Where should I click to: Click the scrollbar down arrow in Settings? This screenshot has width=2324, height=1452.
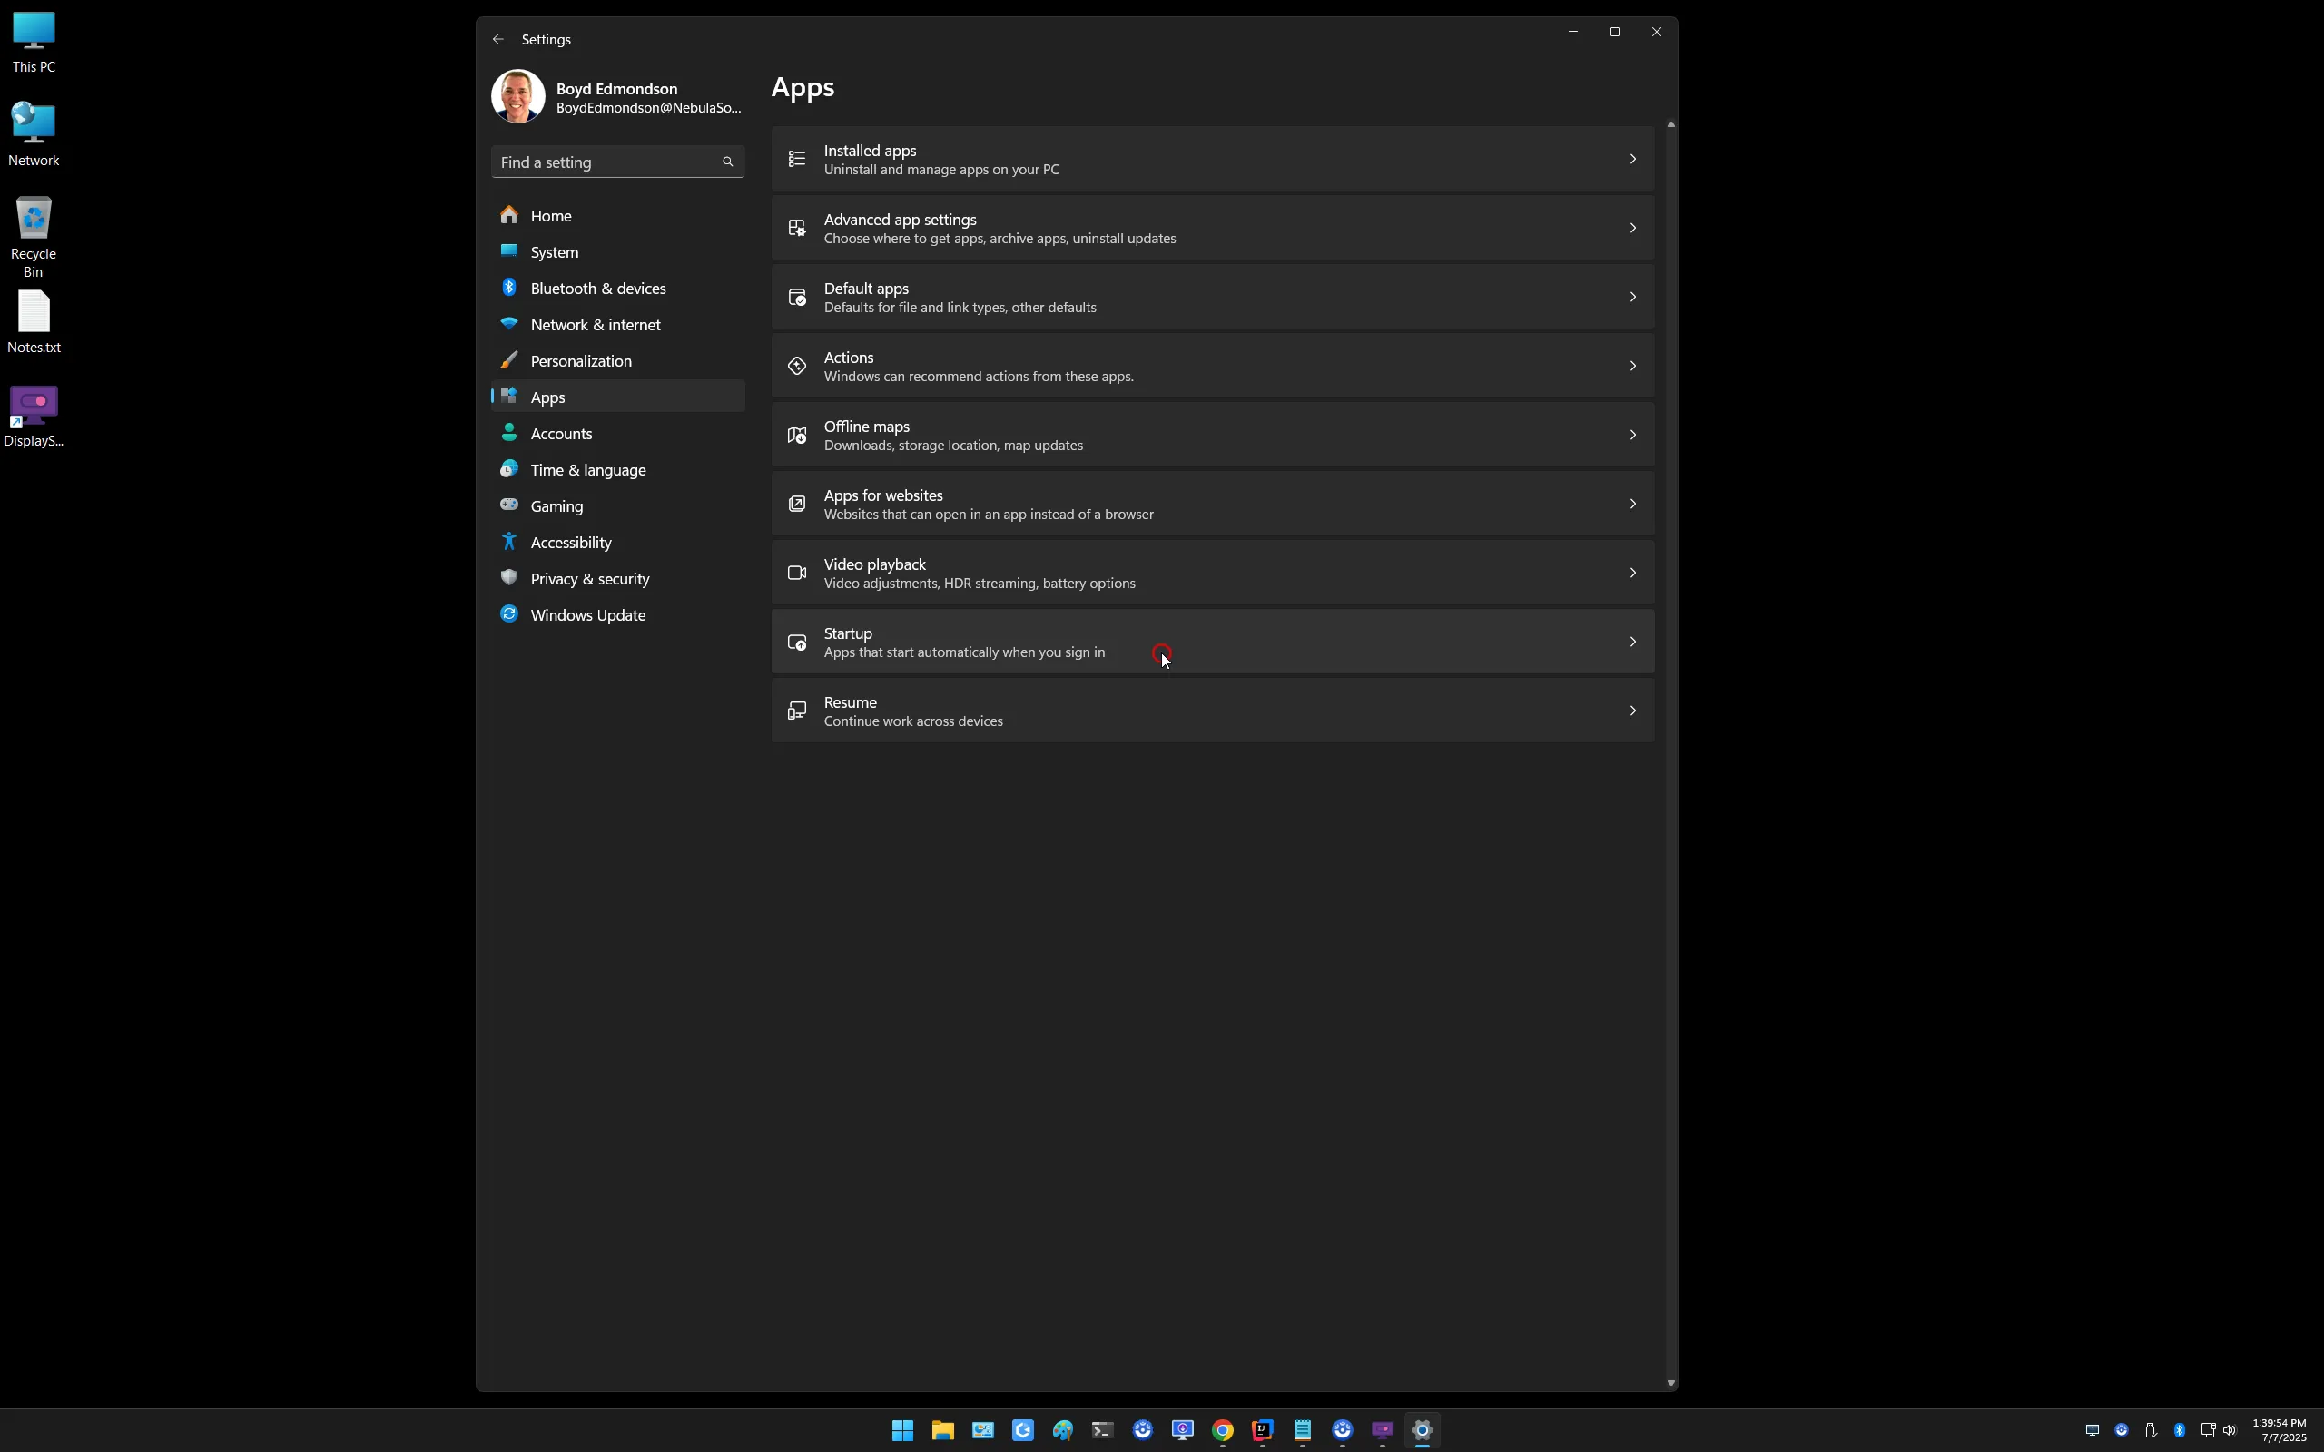pos(1671,1384)
